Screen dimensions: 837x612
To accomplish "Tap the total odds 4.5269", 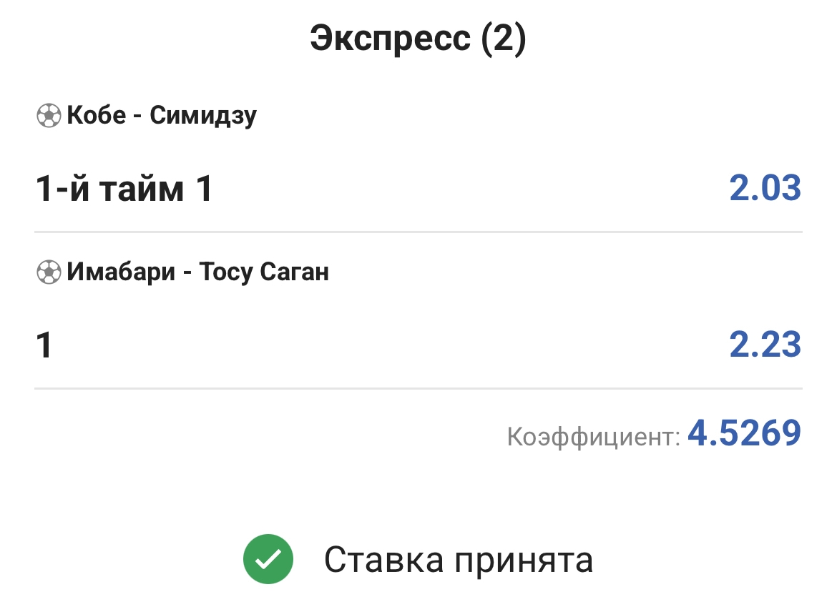I will [x=744, y=433].
